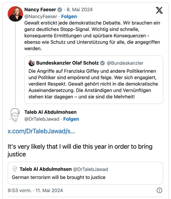Screen dimensions: 171x199
Task: Click the 9:53 vorm. 11. Mai 2024 timestamp
Action: pos(35,190)
